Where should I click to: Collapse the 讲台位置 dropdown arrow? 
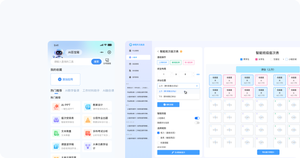197,86
